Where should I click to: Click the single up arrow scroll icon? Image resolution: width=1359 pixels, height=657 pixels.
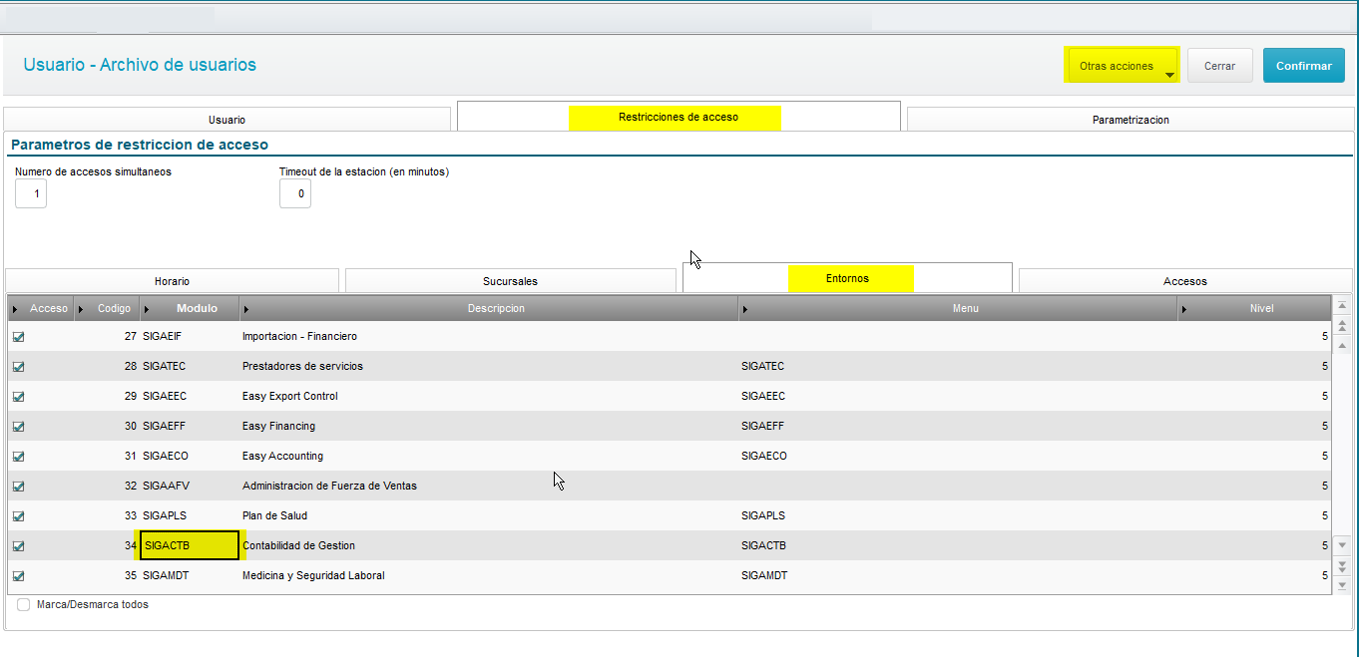tap(1342, 346)
